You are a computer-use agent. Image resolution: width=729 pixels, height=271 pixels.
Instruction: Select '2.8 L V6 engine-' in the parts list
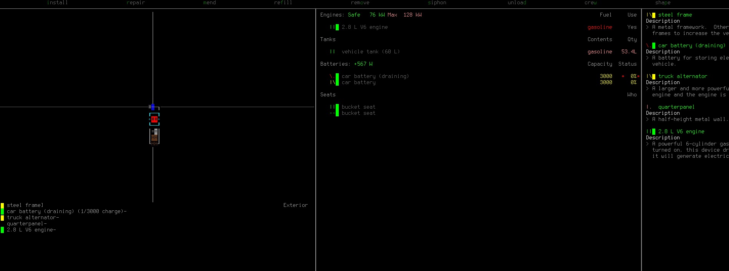pyautogui.click(x=31, y=230)
